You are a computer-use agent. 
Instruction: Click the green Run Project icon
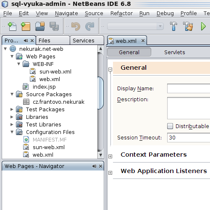[x=203, y=26]
